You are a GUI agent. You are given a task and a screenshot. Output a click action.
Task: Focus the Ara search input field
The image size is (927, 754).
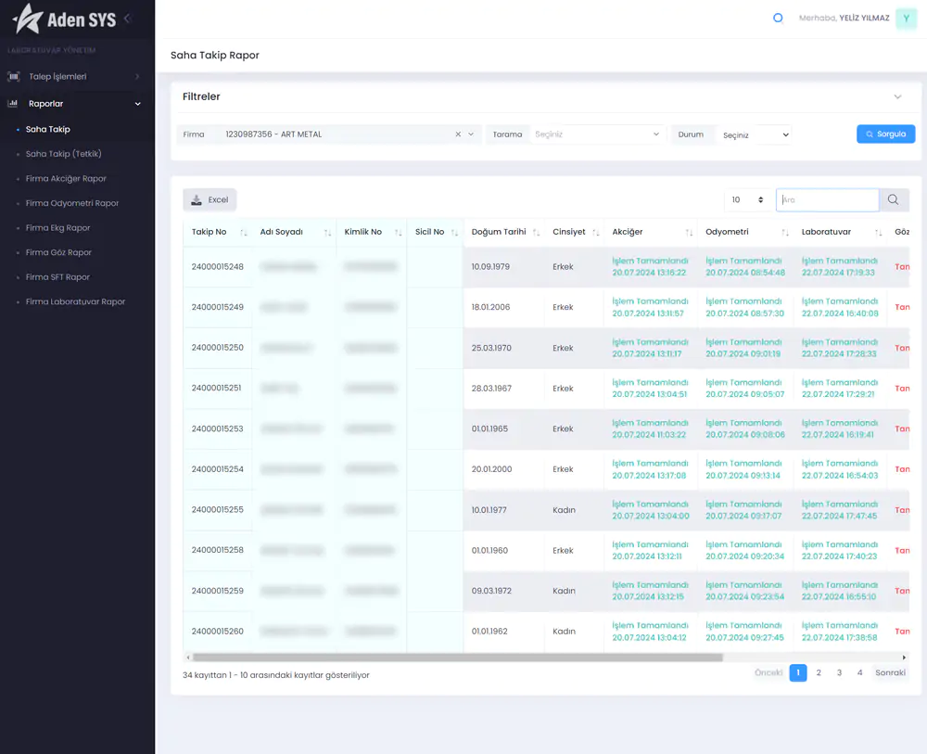[828, 200]
